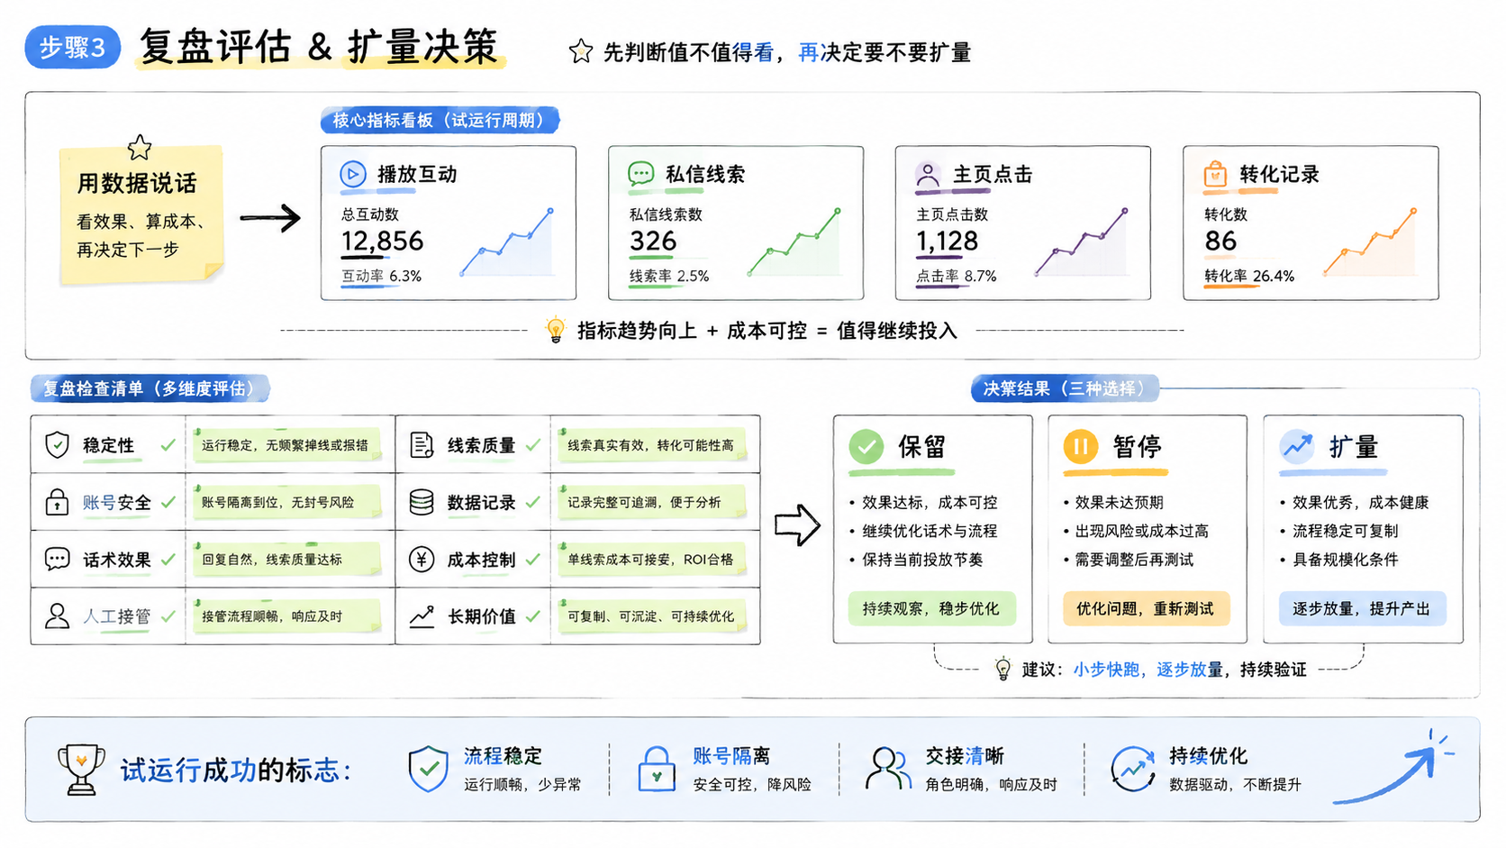The width and height of the screenshot is (1506, 848).
Task: Click the growth chart icon for 长期价值
Action: [x=422, y=616]
